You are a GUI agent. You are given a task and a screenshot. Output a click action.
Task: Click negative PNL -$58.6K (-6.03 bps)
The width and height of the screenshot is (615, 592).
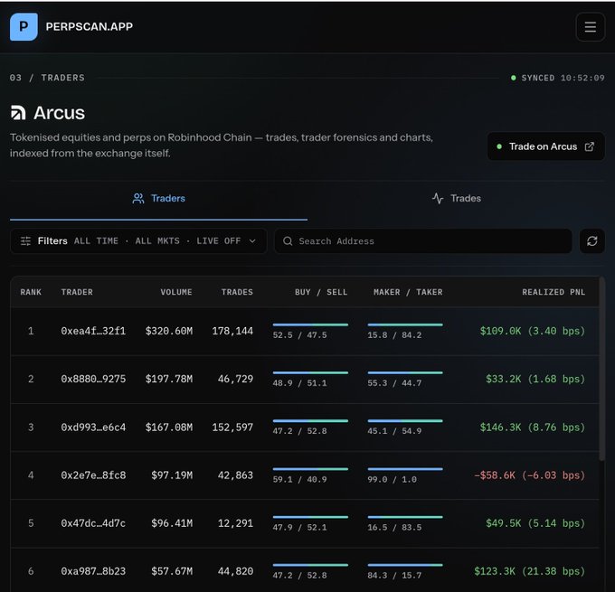click(x=529, y=475)
